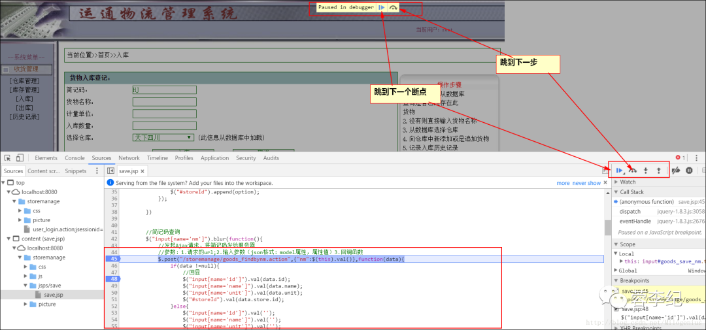Switch to the Console tab
Viewport: 706px width, 330px height.
(x=75, y=158)
